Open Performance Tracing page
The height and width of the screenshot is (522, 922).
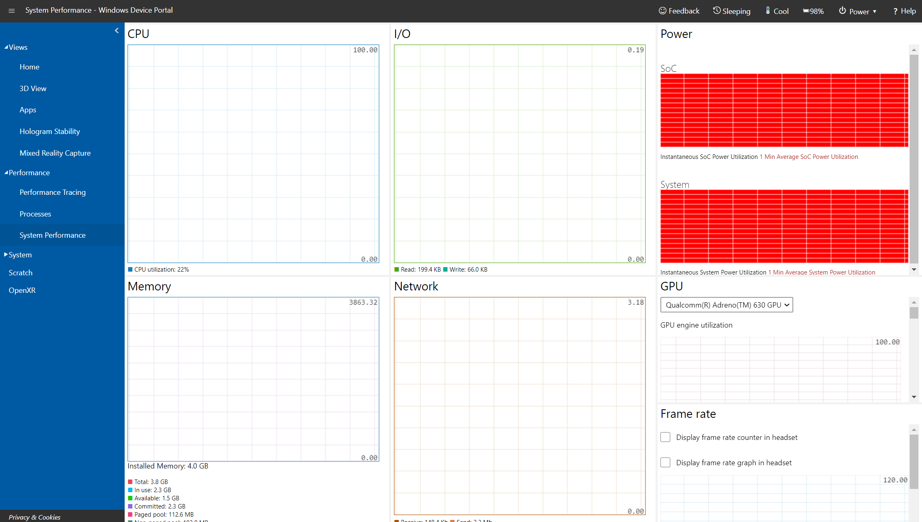[52, 192]
